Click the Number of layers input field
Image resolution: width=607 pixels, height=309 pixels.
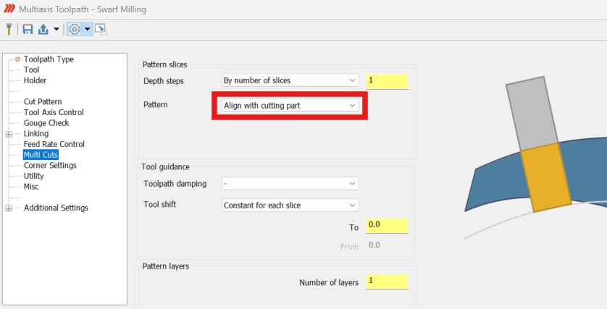(x=387, y=282)
